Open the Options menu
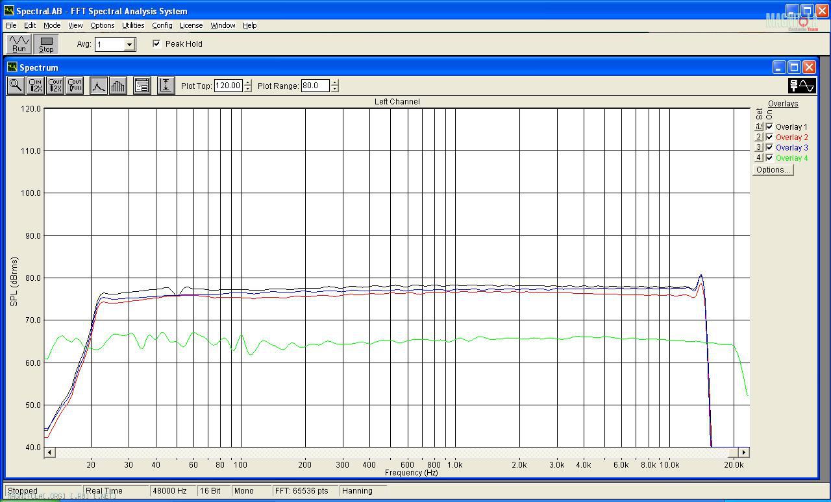The width and height of the screenshot is (831, 502). point(103,25)
